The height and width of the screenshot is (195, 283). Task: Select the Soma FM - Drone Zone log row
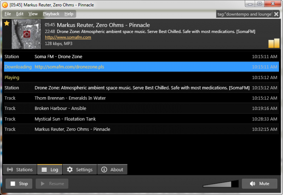141,57
